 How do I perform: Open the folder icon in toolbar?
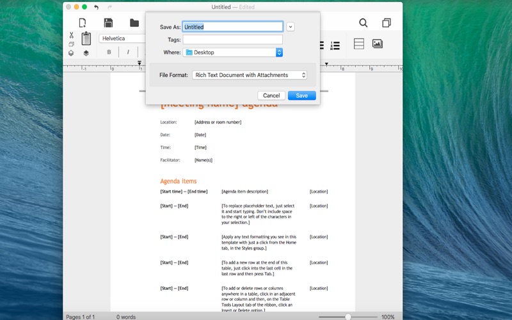tap(134, 22)
